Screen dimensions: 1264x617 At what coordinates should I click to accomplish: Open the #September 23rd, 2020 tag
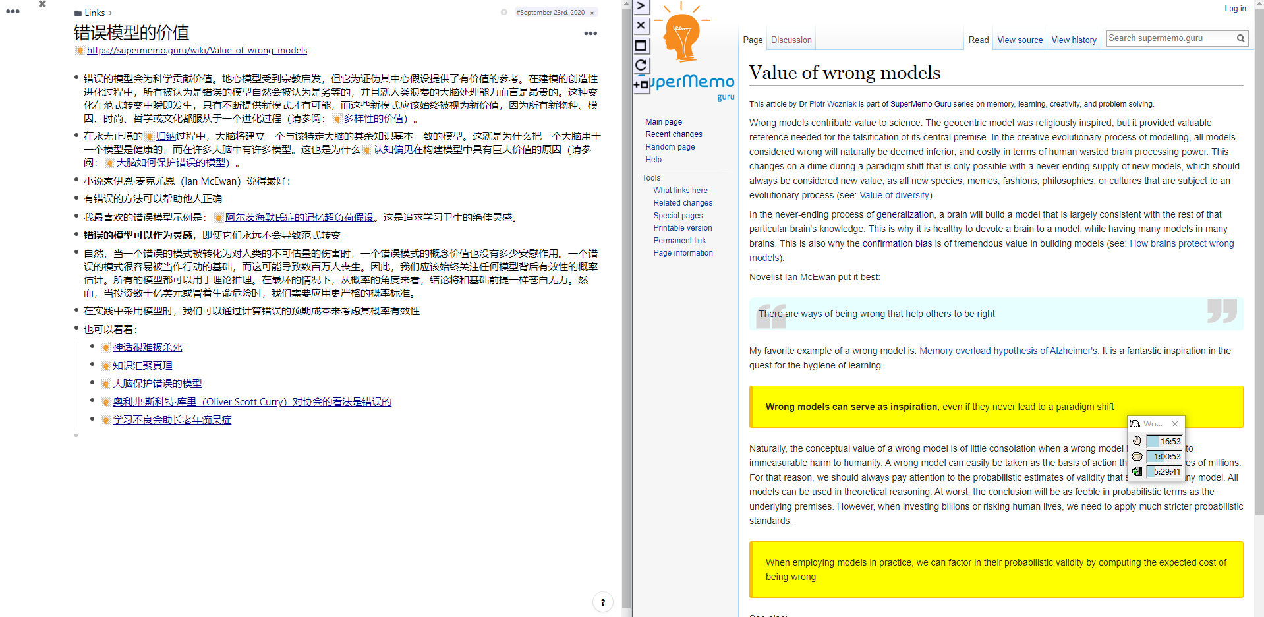550,12
